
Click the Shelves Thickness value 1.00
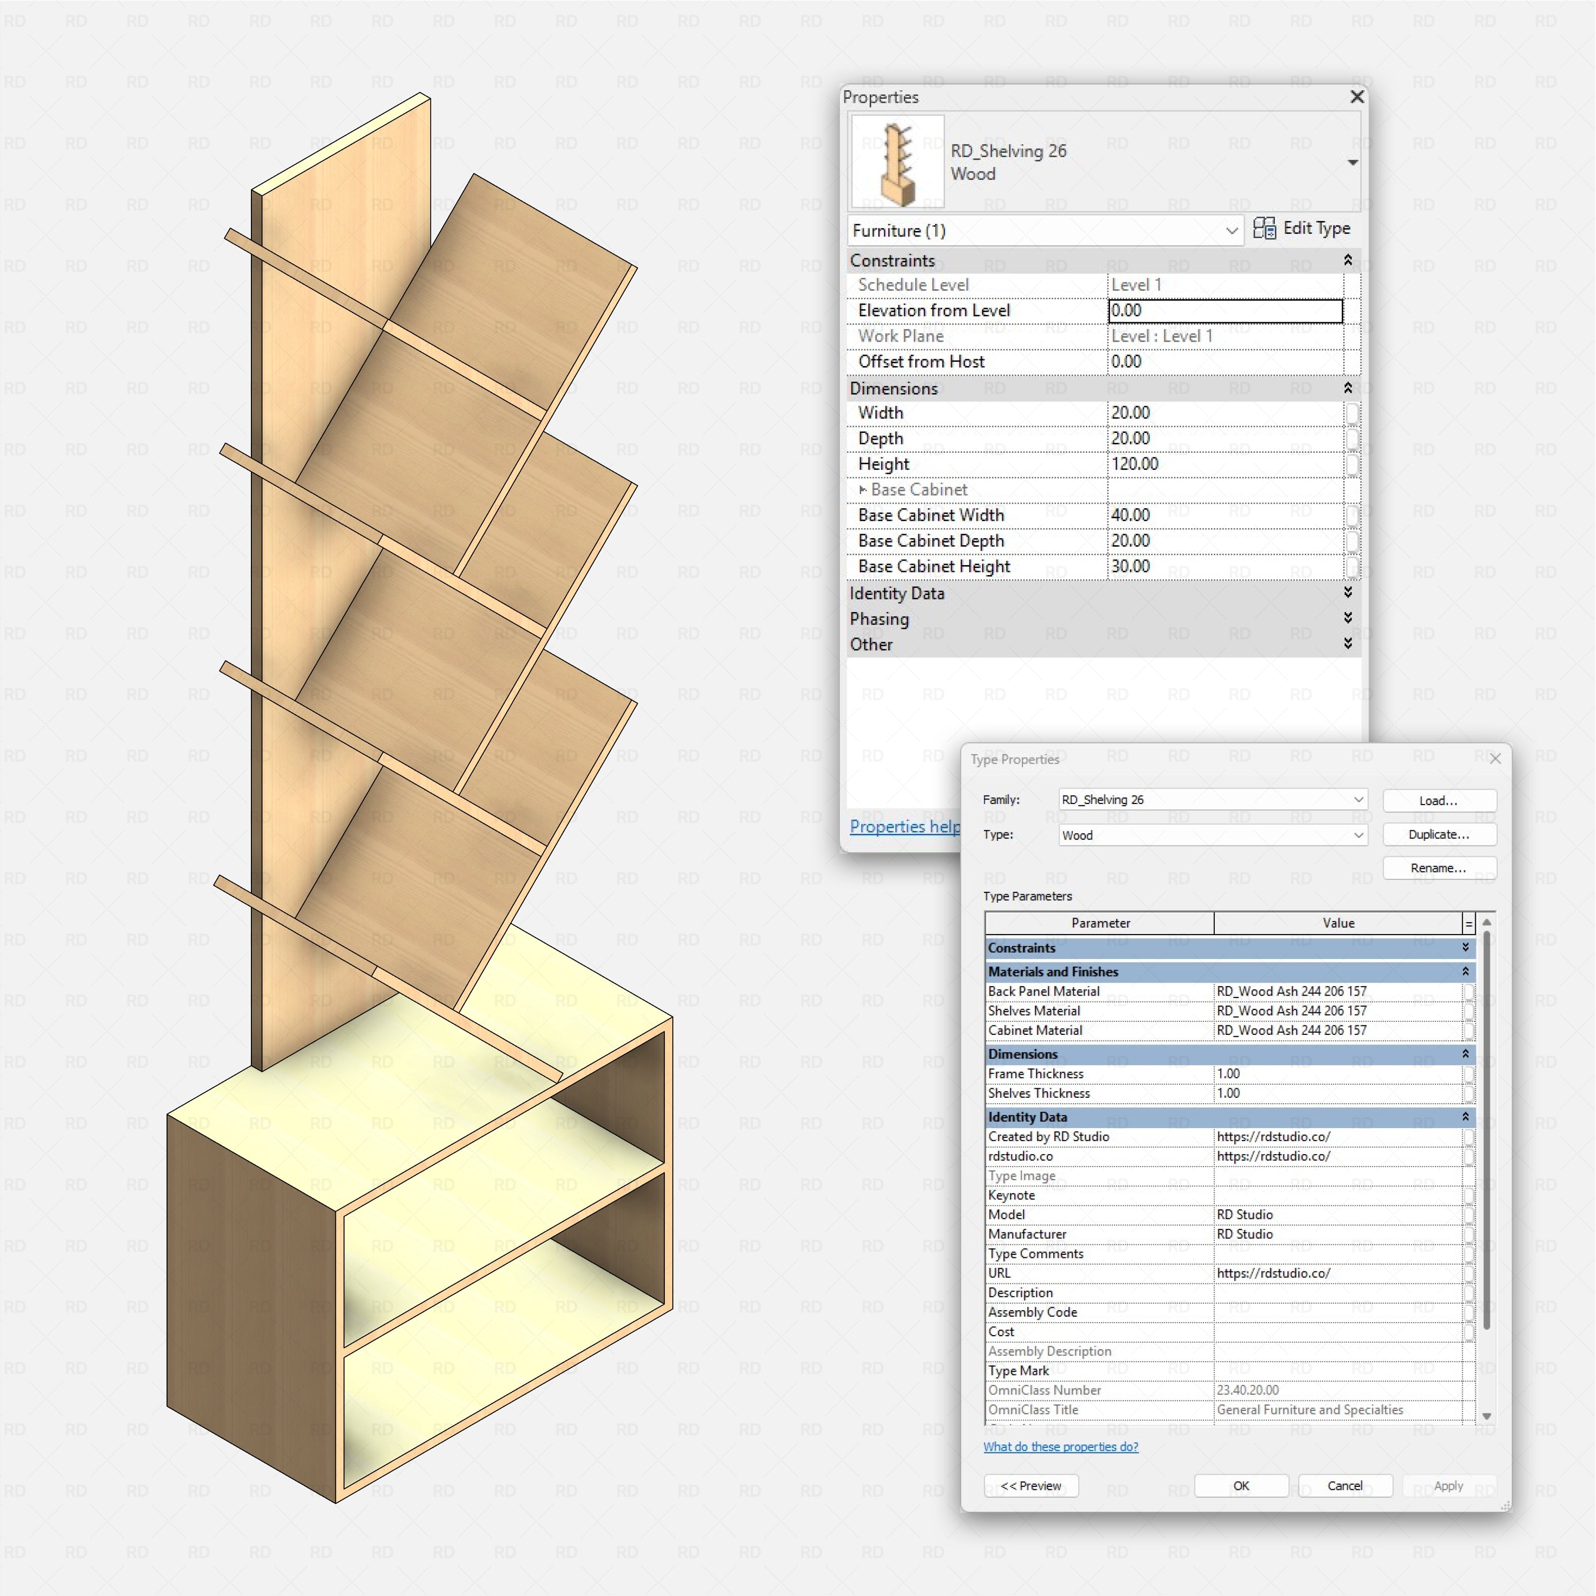click(x=1338, y=1094)
